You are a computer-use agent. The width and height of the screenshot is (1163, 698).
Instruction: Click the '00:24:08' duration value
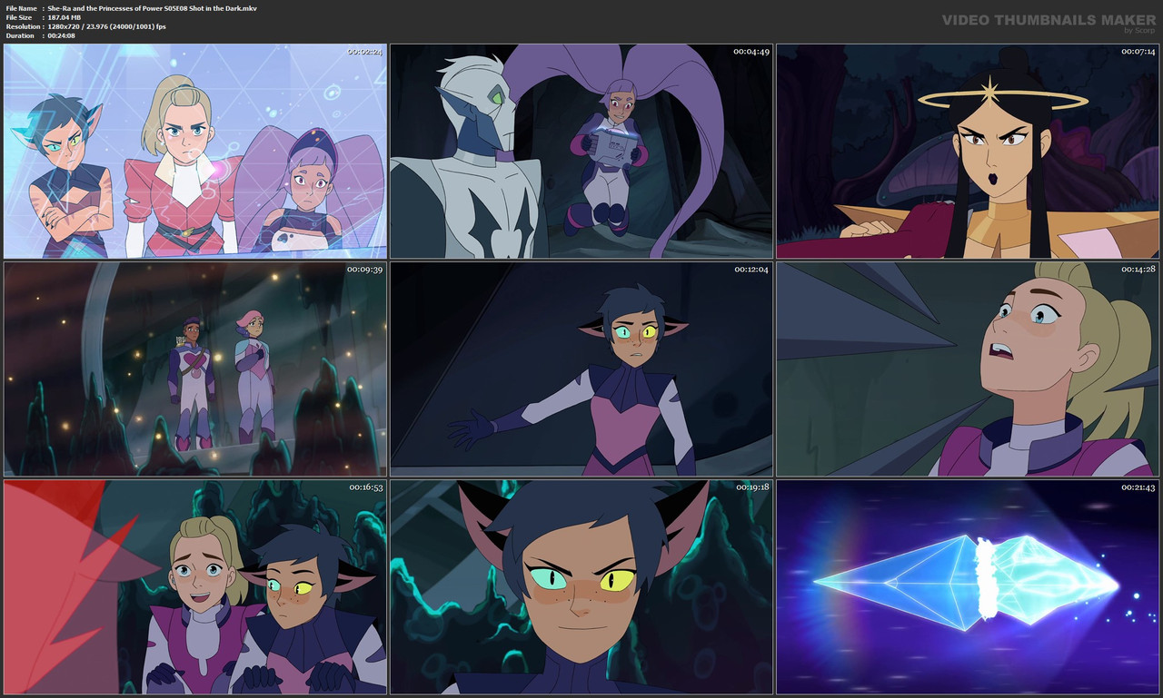(62, 35)
